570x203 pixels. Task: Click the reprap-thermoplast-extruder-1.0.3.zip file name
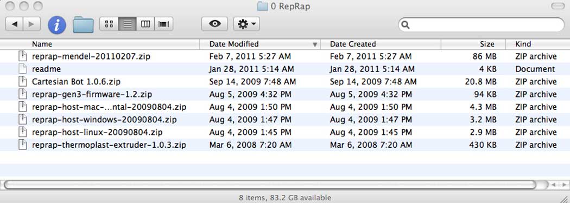109,146
